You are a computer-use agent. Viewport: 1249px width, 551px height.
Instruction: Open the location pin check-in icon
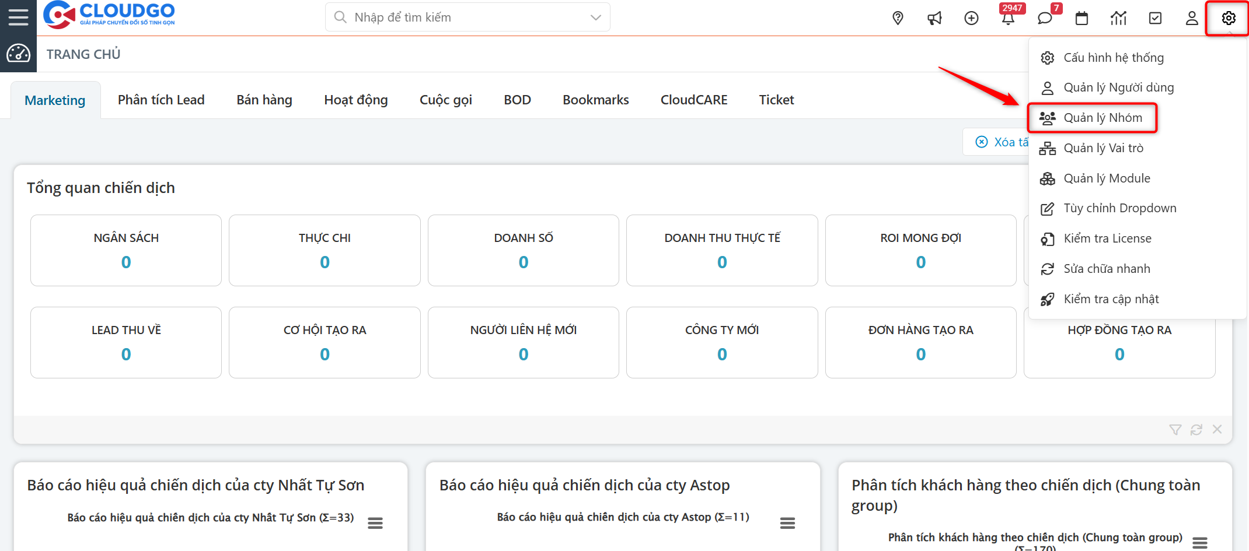898,18
